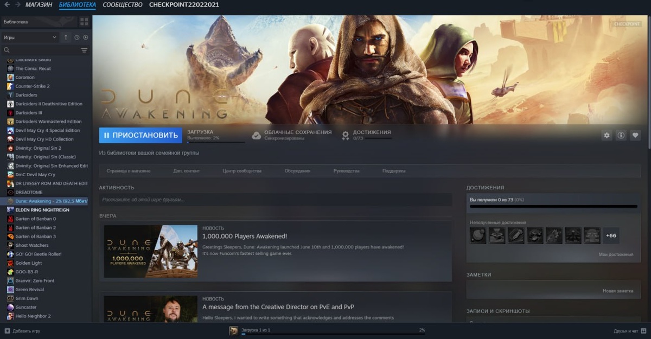651x339 pixels.
Task: Click the download thumbnail in bottom bar
Action: pyautogui.click(x=234, y=330)
